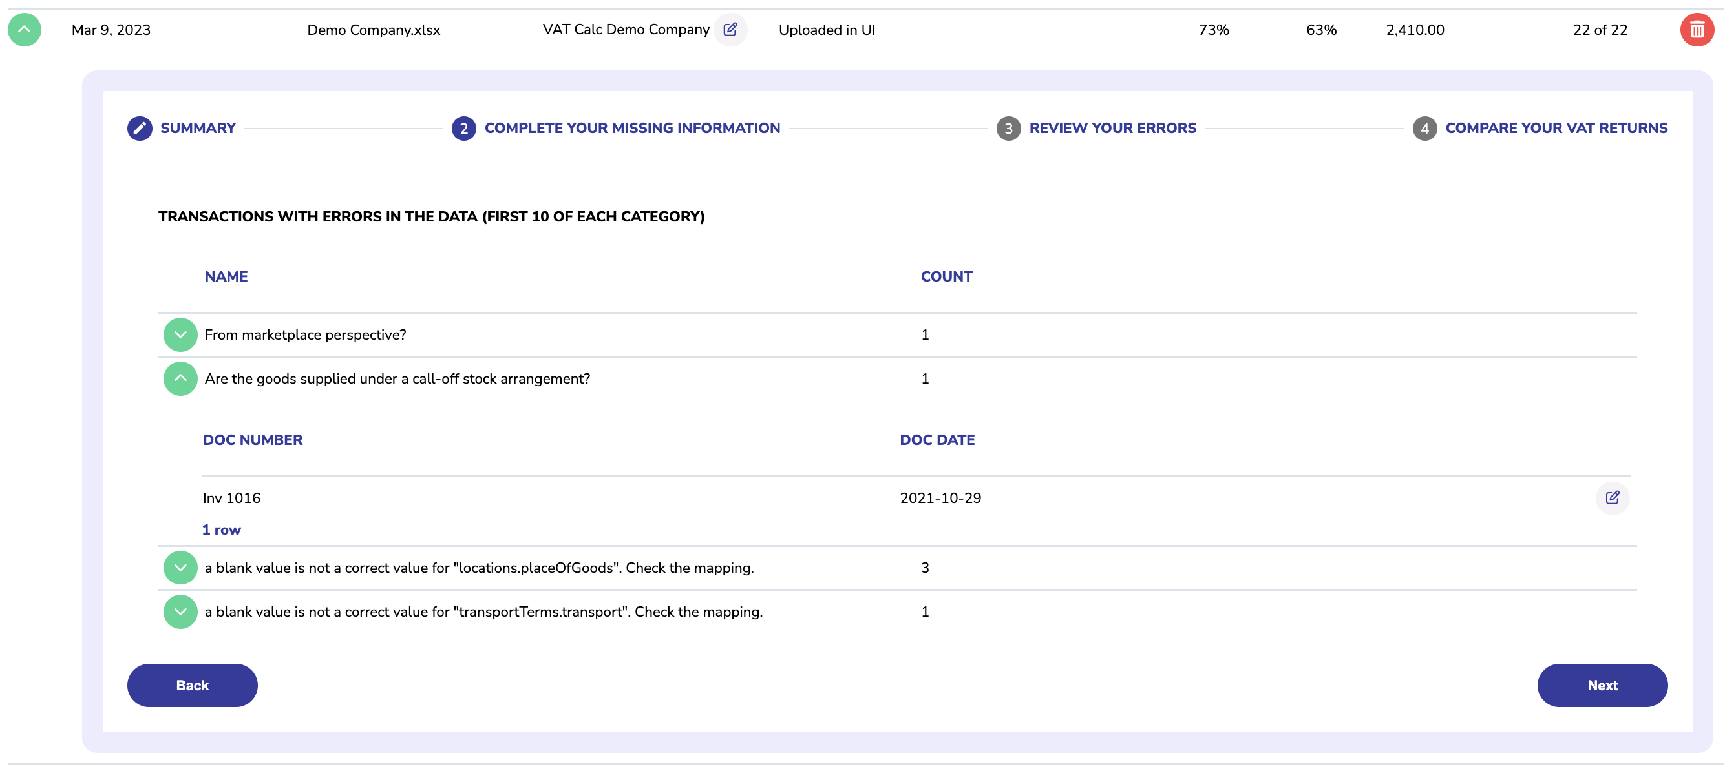Switch to Review Your Errors step
This screenshot has height=771, width=1736.
(x=1112, y=128)
